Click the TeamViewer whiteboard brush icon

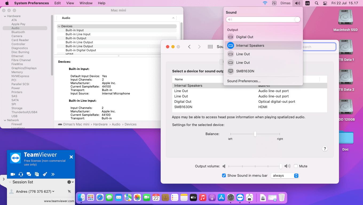(45, 174)
